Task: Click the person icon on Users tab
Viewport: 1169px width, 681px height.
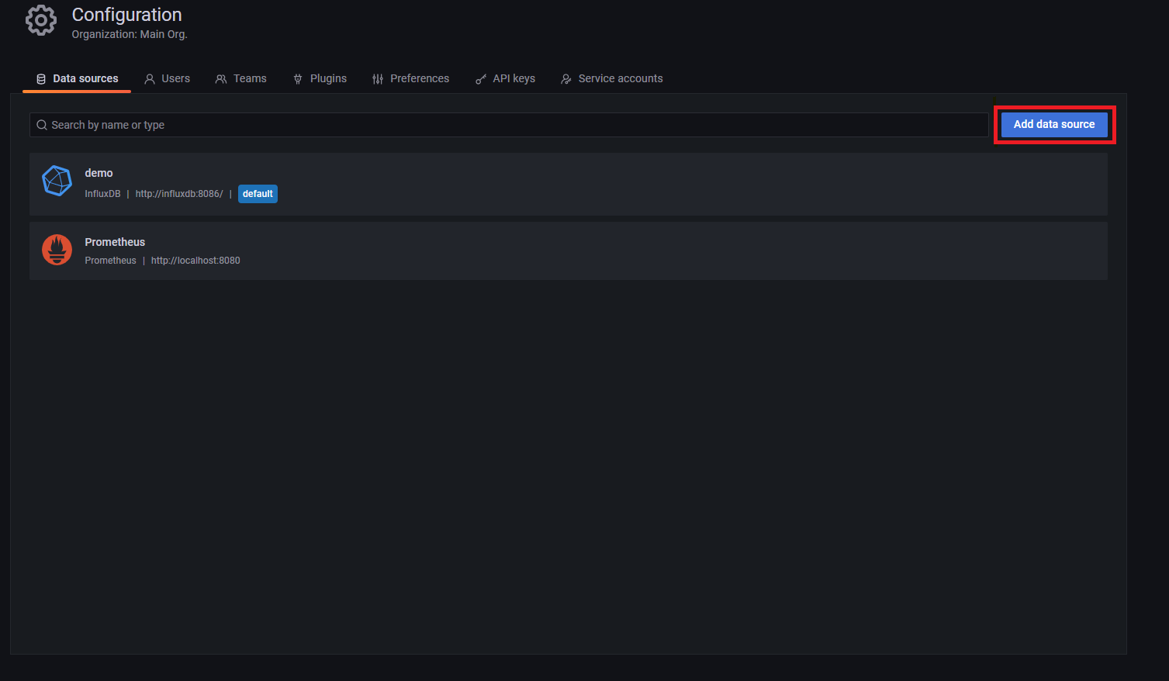Action: coord(149,78)
